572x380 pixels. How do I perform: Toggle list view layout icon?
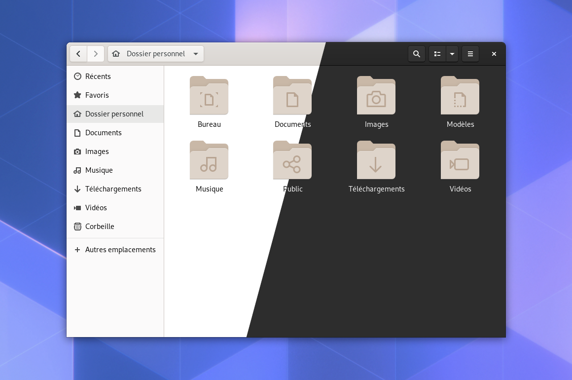tap(437, 54)
